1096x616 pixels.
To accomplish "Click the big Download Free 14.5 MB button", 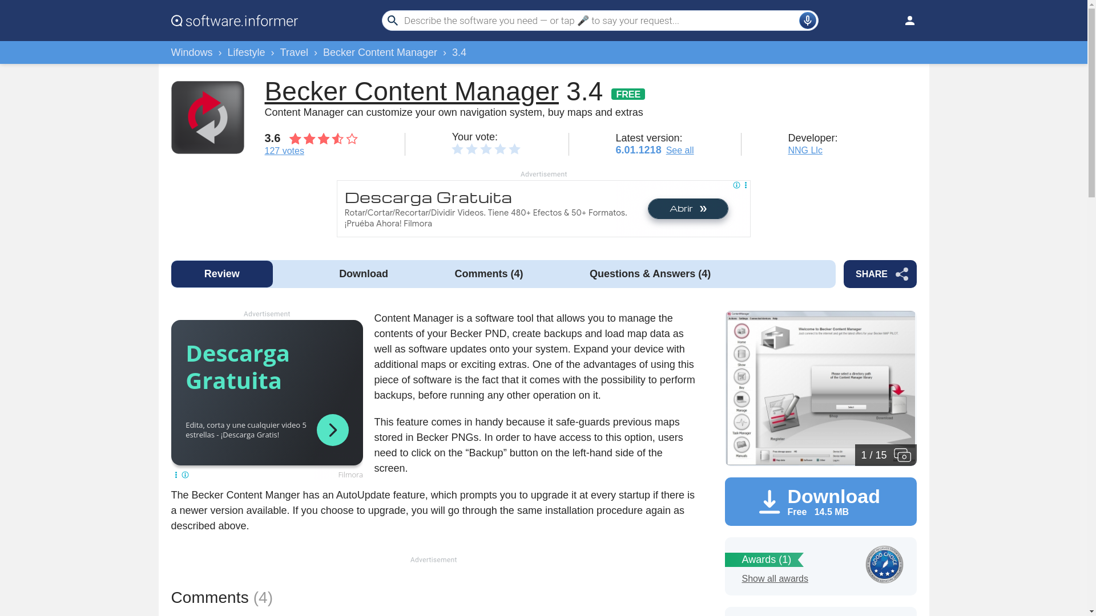I will pyautogui.click(x=820, y=502).
